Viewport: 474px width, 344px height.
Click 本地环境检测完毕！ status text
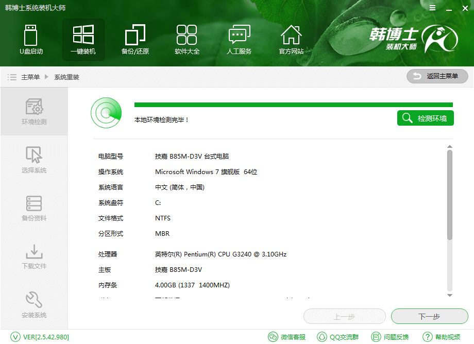point(161,120)
